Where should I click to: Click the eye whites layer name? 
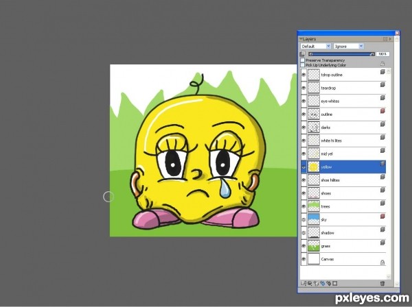[330, 101]
